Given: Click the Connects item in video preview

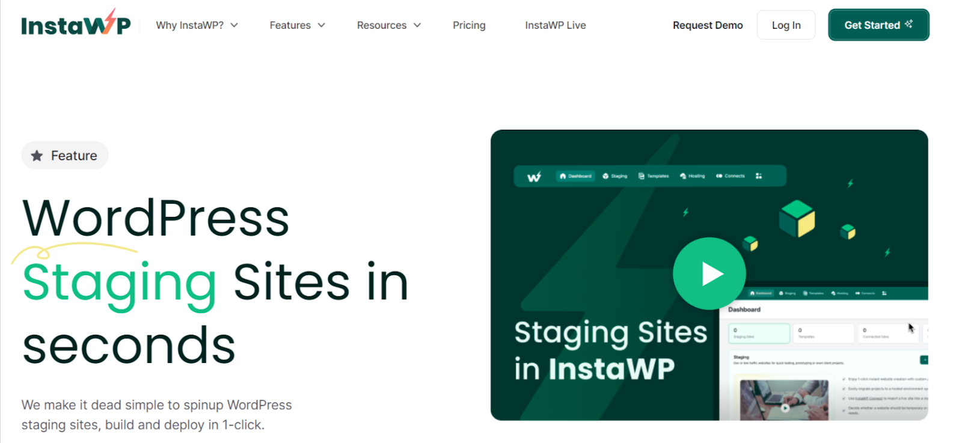Looking at the screenshot, I should [731, 176].
